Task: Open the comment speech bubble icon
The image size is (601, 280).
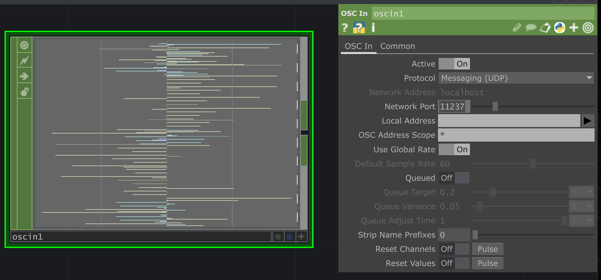Action: [x=530, y=28]
